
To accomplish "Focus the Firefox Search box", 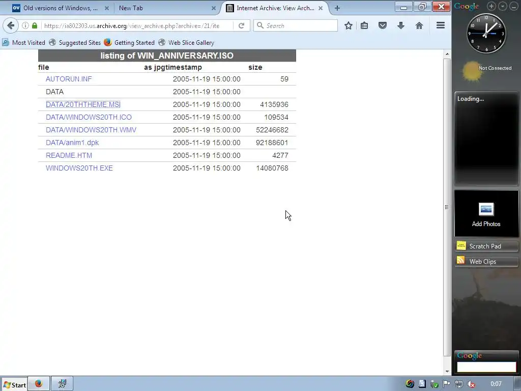I will (296, 25).
